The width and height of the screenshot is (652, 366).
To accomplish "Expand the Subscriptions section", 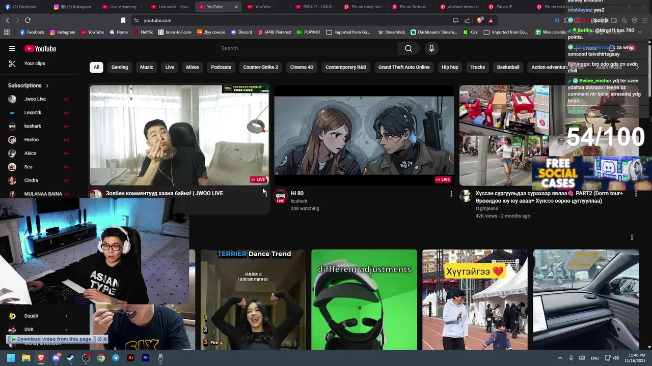I will (x=29, y=85).
